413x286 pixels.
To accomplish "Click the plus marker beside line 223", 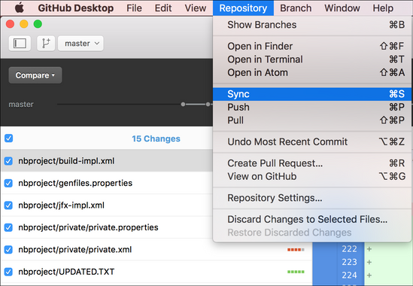I will pos(369,262).
